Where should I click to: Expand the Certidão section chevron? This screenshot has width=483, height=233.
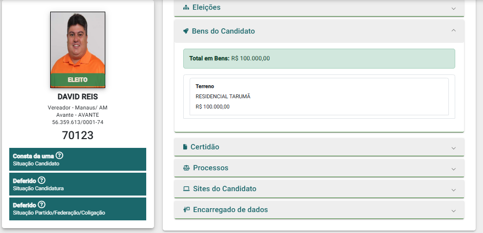[x=453, y=148]
